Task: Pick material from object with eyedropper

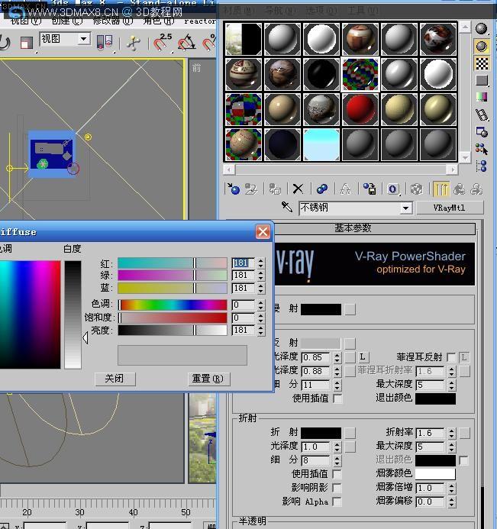Action: (x=287, y=207)
